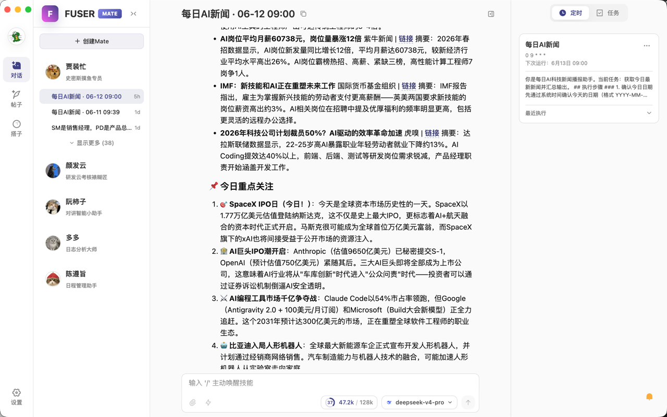Select 颜发云's avatar
The image size is (667, 417).
point(53,170)
